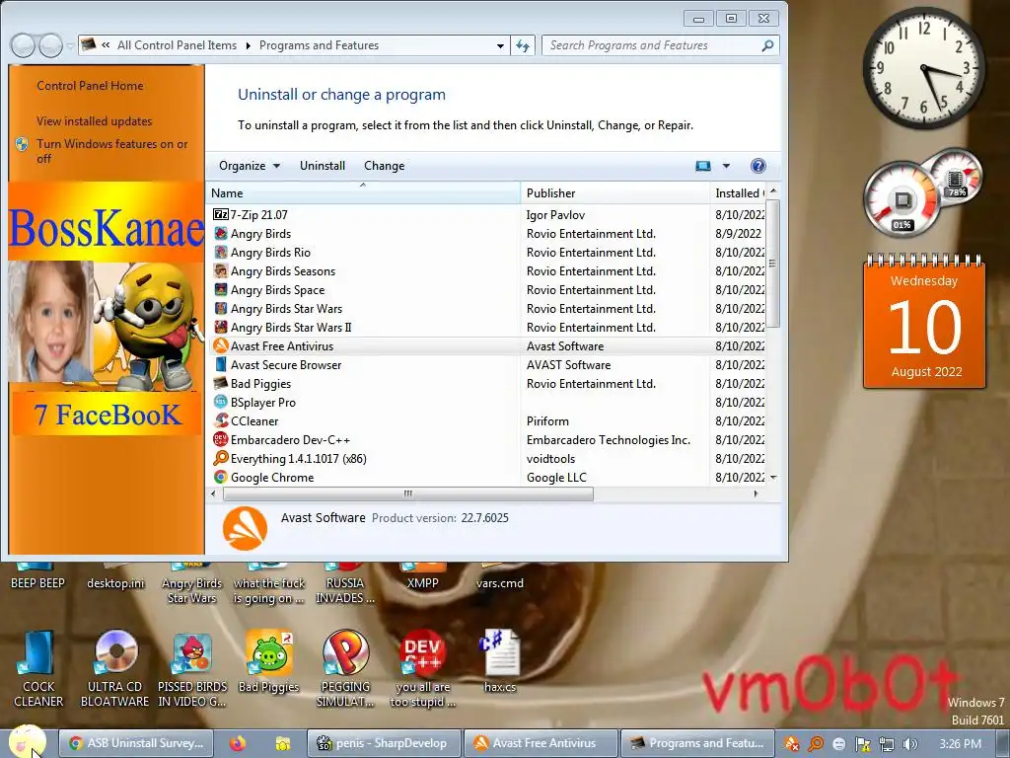The width and height of the screenshot is (1010, 758).
Task: Click the horizontal scrollbar thumb in the program list
Action: [407, 494]
